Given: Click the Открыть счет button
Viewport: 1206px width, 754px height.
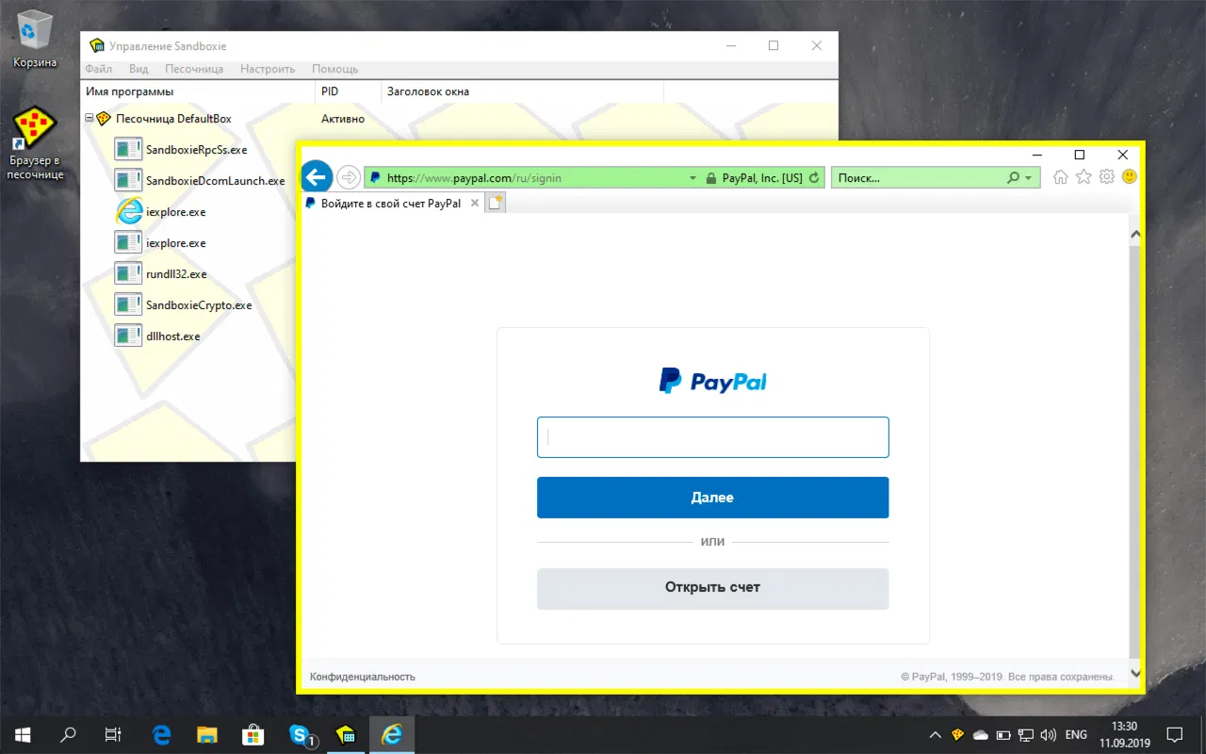Looking at the screenshot, I should pyautogui.click(x=712, y=588).
